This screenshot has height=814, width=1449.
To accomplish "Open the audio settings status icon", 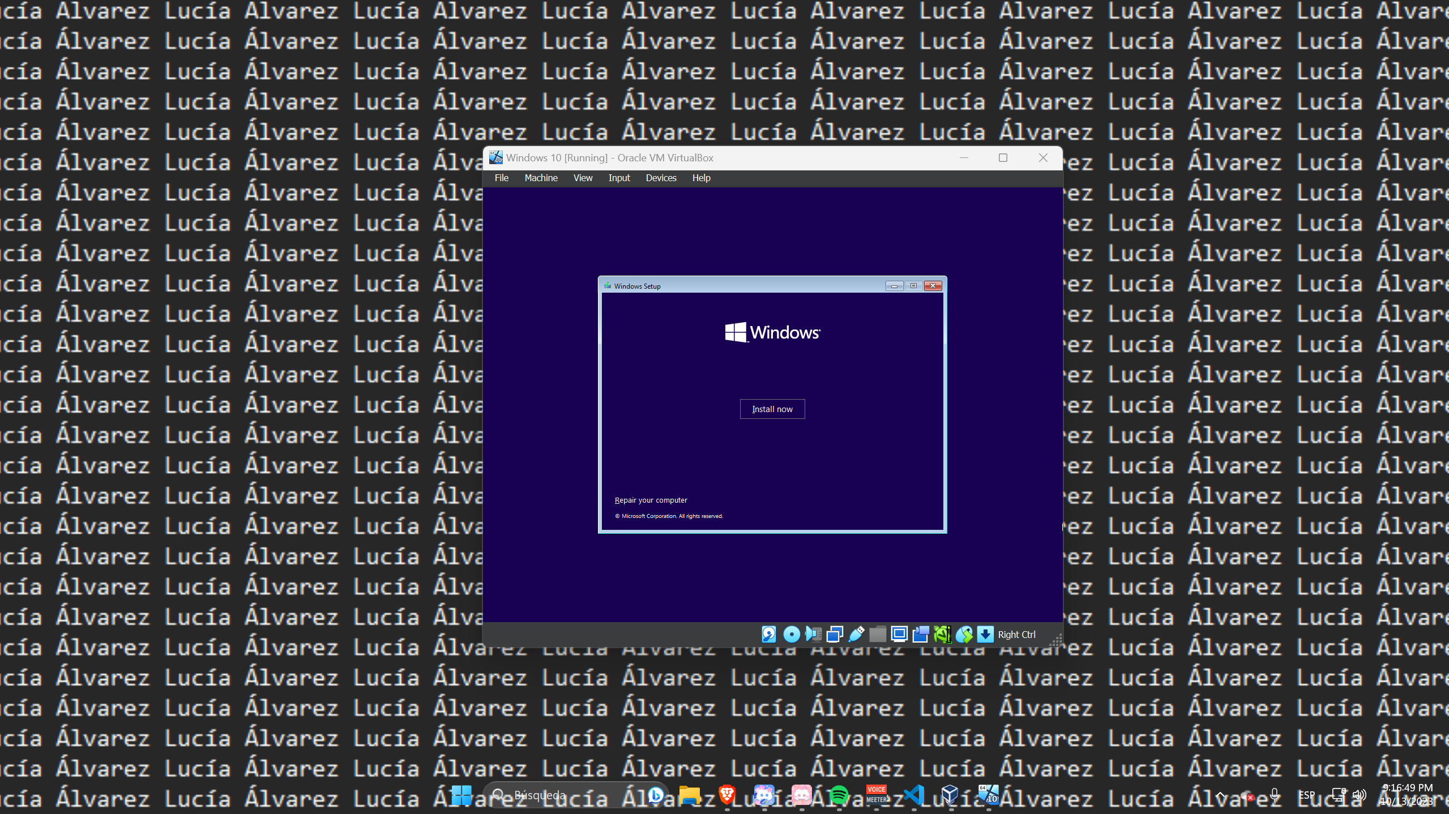I will pos(813,635).
